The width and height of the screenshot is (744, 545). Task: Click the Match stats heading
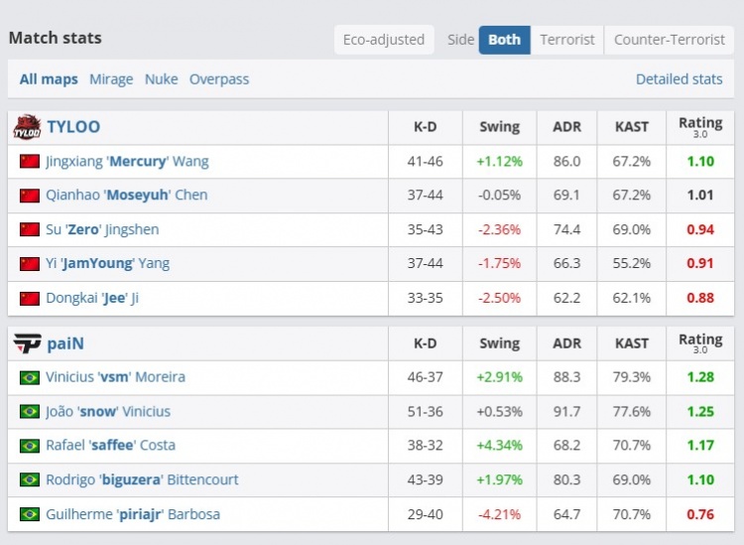click(x=55, y=38)
